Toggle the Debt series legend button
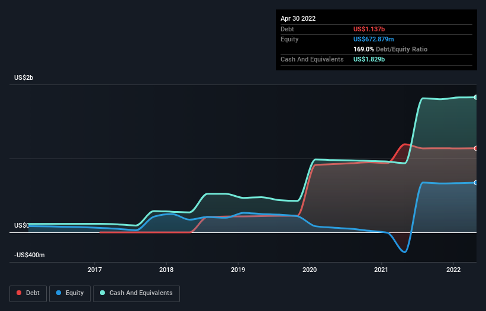The image size is (486, 311). coord(28,293)
